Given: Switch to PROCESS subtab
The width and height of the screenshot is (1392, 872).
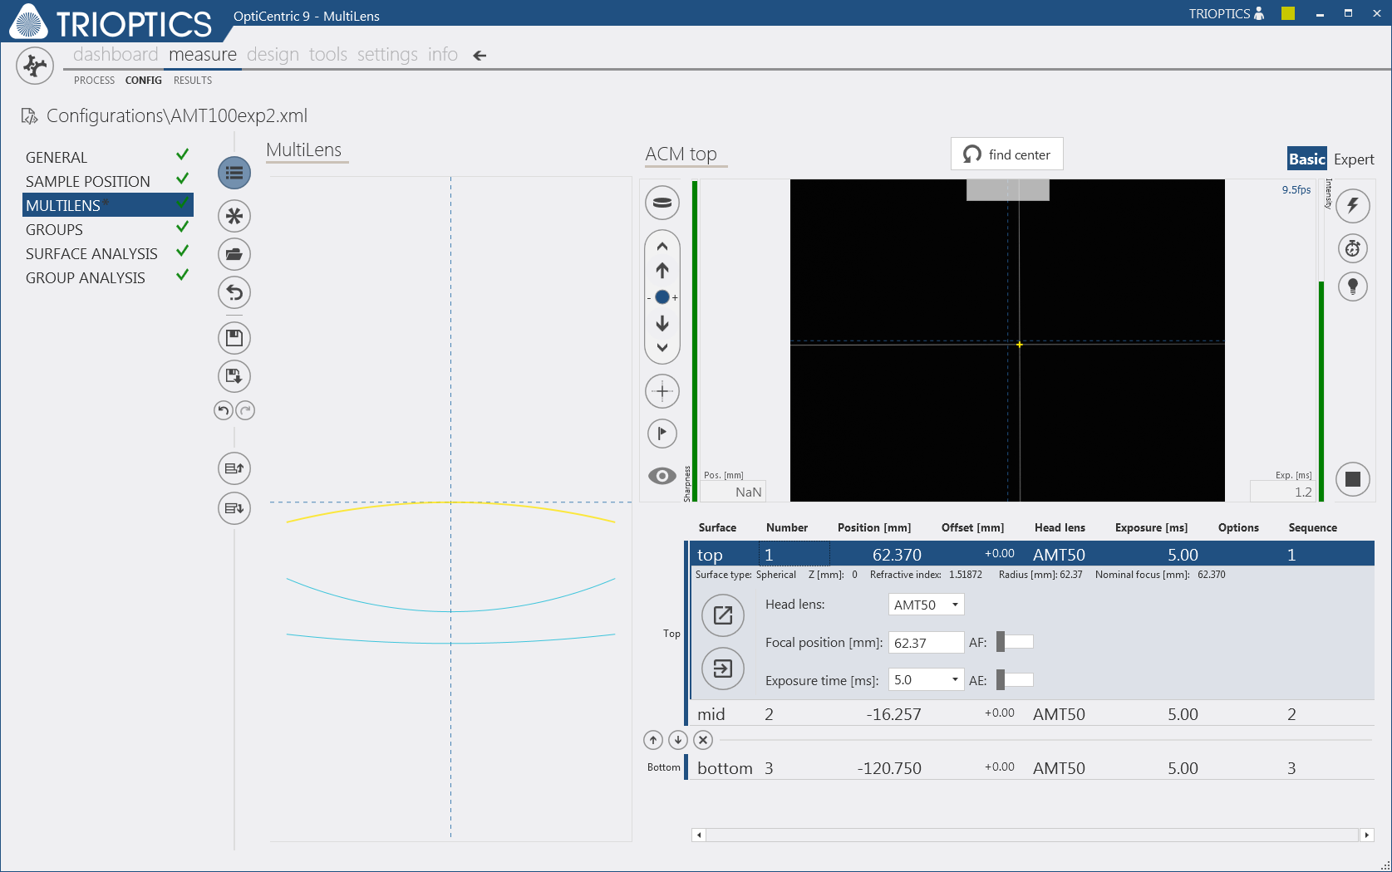Looking at the screenshot, I should tap(94, 81).
